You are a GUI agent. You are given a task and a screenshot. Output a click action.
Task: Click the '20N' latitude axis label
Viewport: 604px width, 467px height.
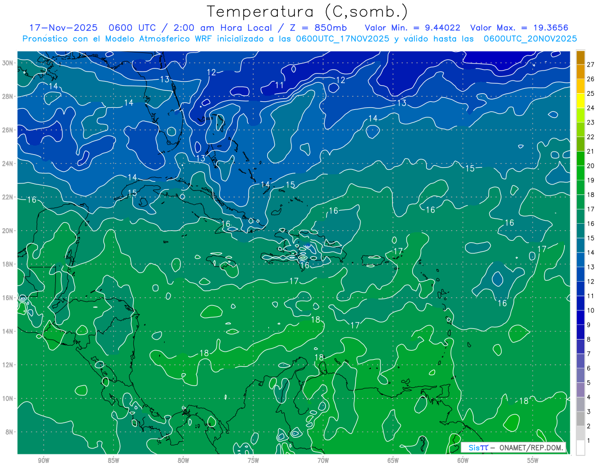click(8, 230)
